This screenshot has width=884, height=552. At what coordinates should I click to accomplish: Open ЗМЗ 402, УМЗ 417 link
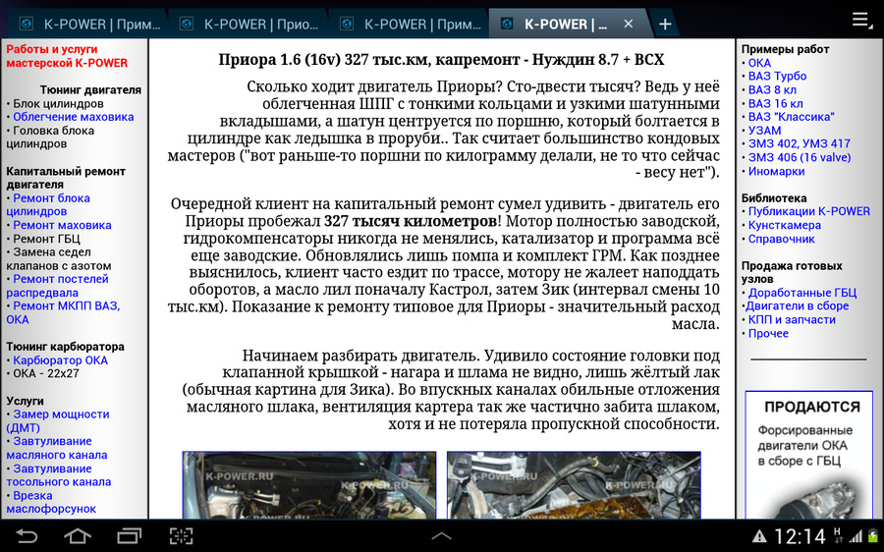pos(799,143)
